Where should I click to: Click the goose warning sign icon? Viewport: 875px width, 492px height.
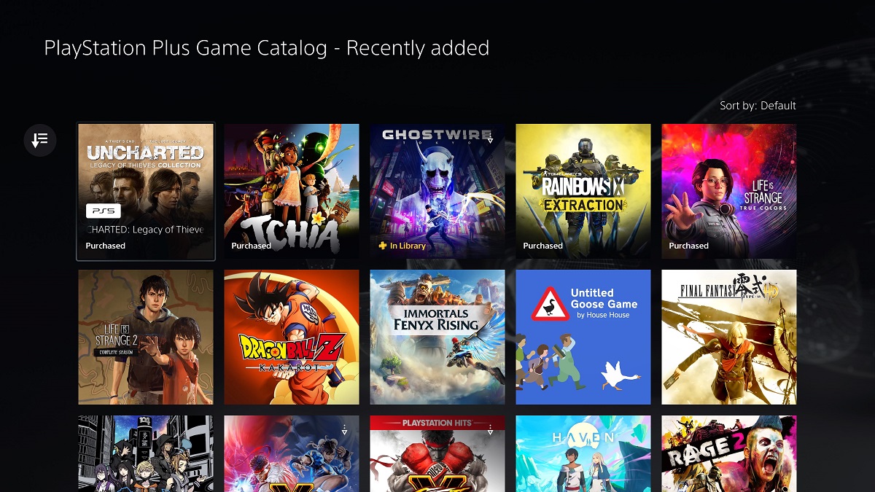(x=550, y=304)
